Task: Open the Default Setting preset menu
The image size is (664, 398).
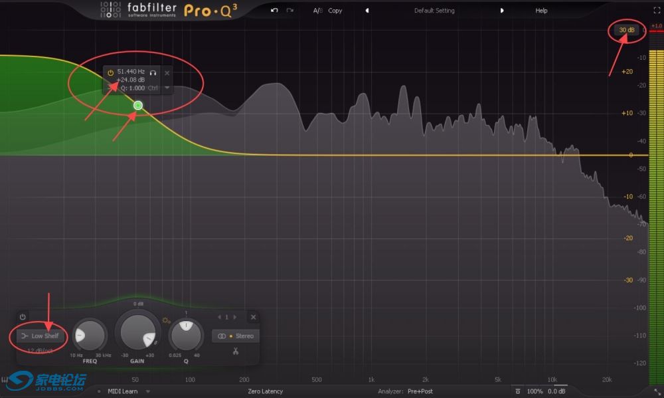Action: coord(434,11)
